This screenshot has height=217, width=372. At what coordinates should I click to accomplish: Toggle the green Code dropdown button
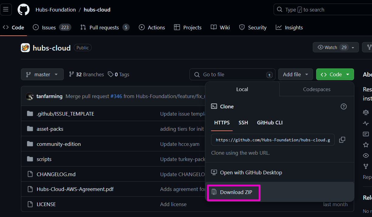click(x=335, y=74)
